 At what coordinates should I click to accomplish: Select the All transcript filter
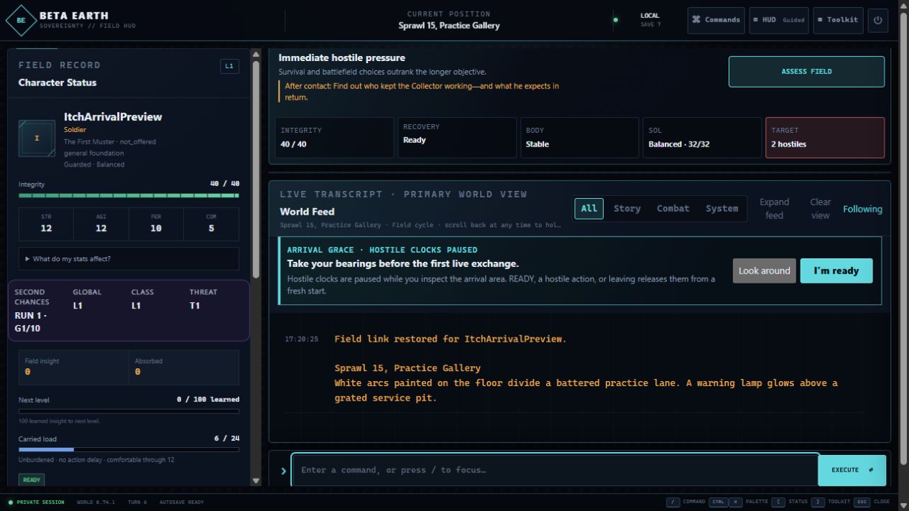click(589, 209)
